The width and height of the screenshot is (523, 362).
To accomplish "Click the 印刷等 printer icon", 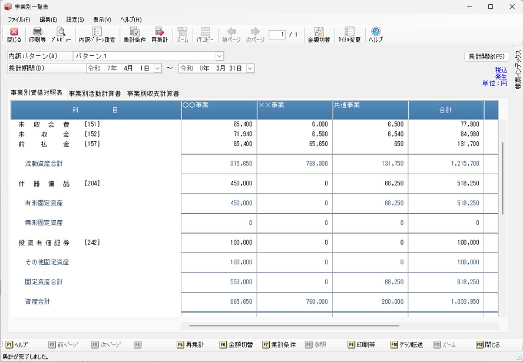I will coord(37,35).
